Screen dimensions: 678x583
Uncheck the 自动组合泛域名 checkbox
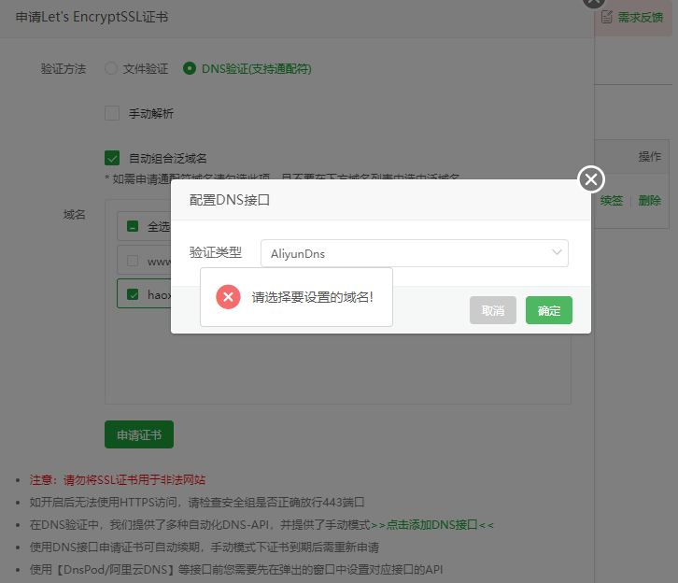click(112, 158)
